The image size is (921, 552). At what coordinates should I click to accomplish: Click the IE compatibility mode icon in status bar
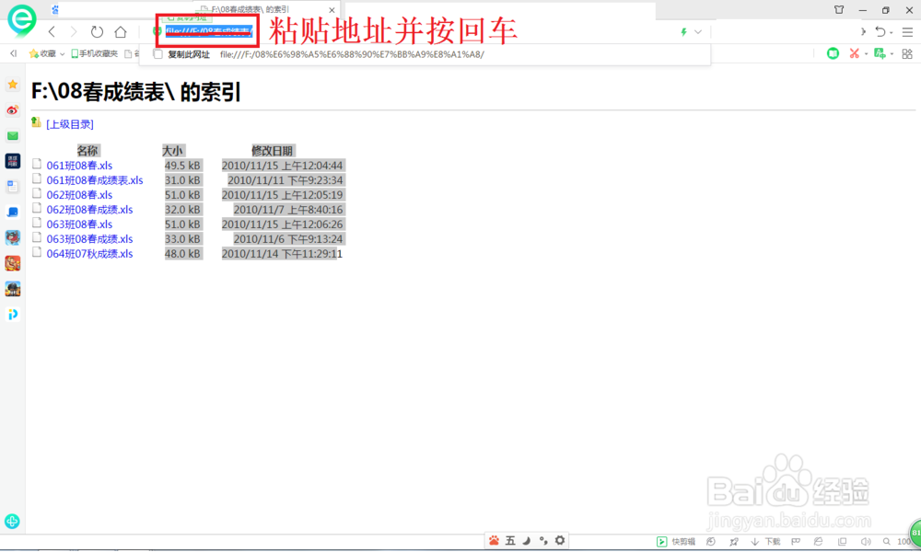coord(818,542)
